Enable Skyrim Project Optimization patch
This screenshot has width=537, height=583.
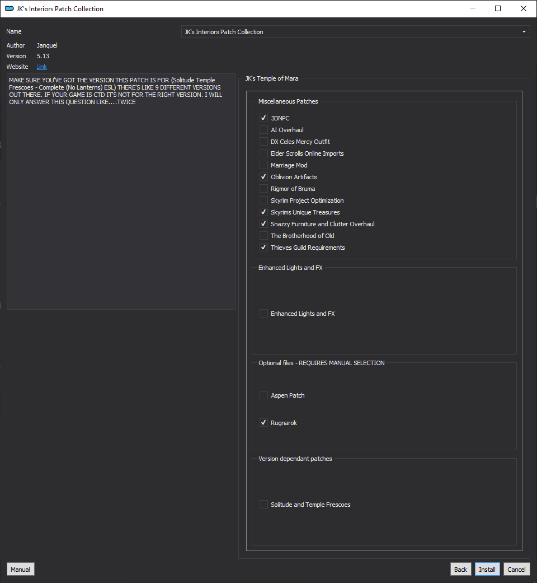(263, 200)
